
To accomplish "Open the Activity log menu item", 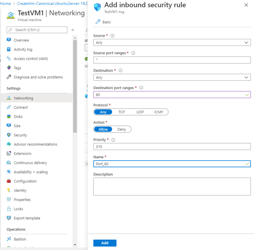I will coord(37,49).
